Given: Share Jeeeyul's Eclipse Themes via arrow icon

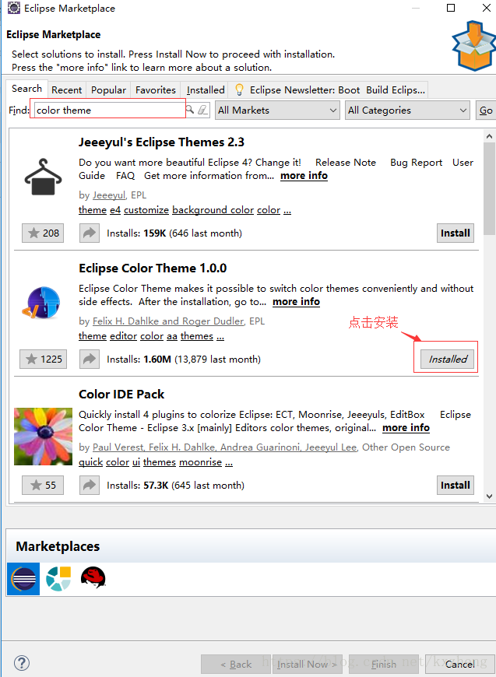Looking at the screenshot, I should [x=90, y=233].
